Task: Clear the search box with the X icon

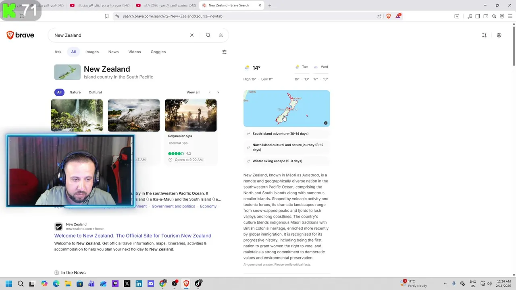Action: (x=192, y=35)
